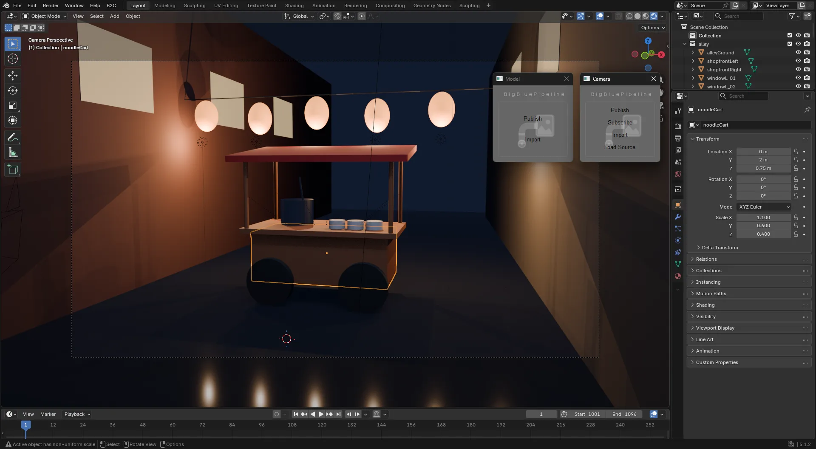Image resolution: width=816 pixels, height=449 pixels.
Task: Select the Scale tool
Action: [13, 105]
